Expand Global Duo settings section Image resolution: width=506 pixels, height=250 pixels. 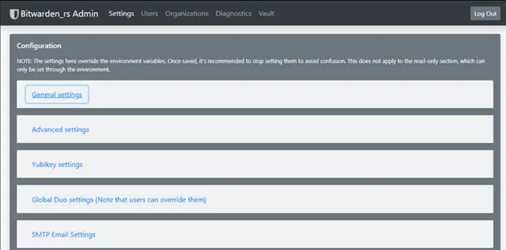pos(119,200)
